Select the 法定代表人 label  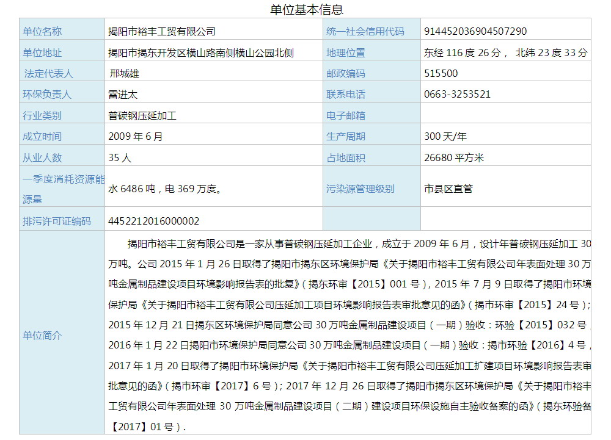[x=48, y=73]
